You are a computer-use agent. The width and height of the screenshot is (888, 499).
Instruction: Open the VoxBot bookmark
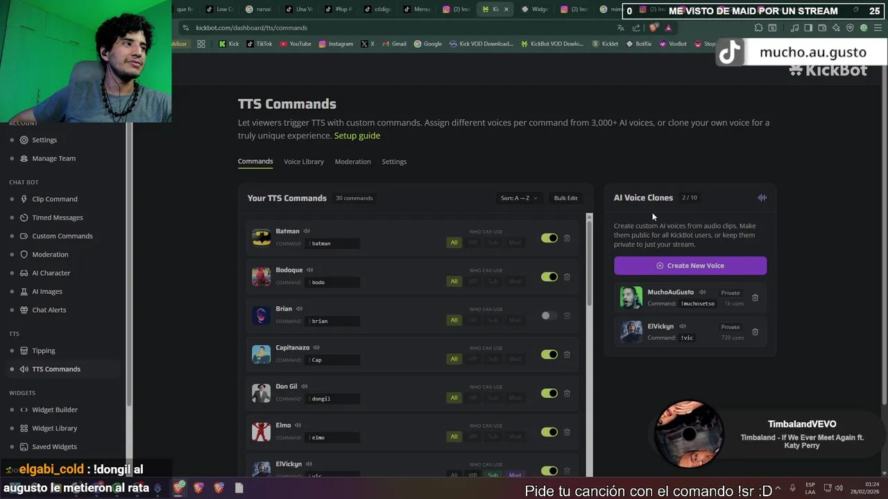pos(673,44)
